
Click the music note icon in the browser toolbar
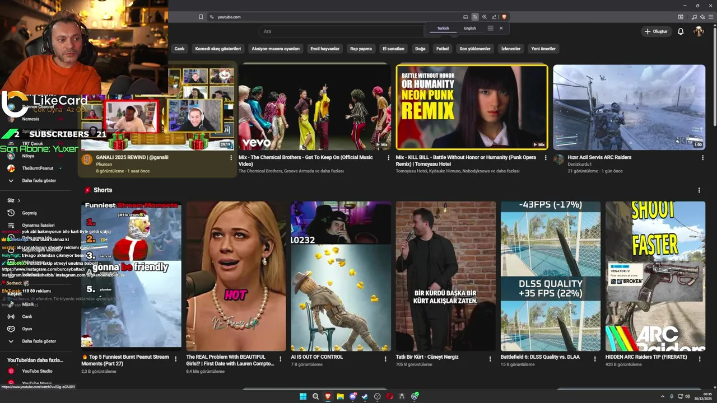click(695, 17)
